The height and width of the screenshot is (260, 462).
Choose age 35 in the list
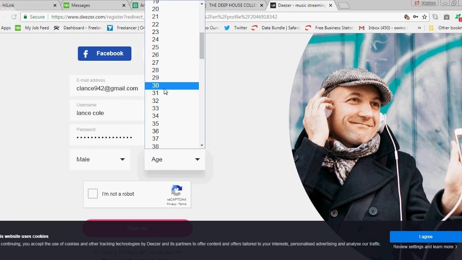point(172,123)
